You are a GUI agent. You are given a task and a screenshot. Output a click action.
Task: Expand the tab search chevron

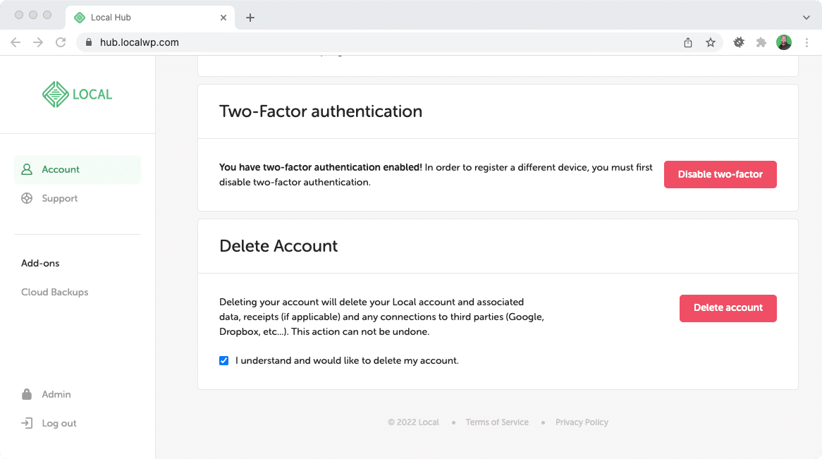coord(806,17)
